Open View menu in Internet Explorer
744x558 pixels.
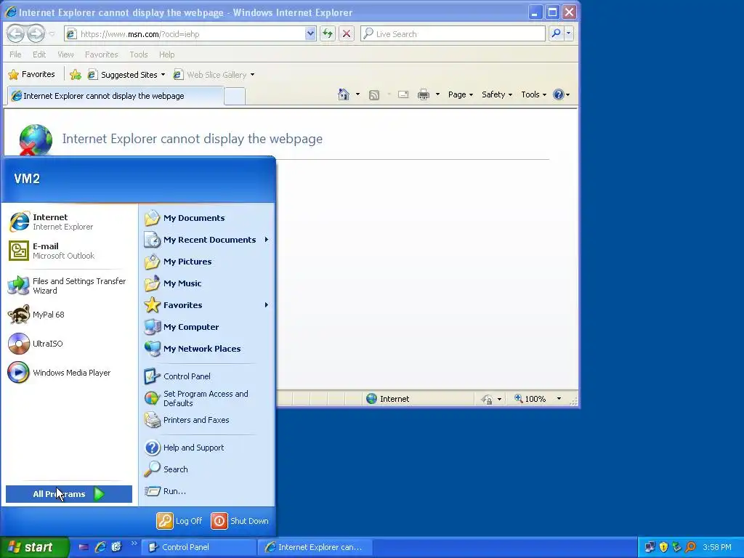[65, 54]
